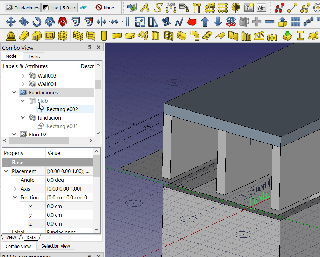The height and width of the screenshot is (257, 320).
Task: Activate the Move tool
Action: [x=11, y=22]
